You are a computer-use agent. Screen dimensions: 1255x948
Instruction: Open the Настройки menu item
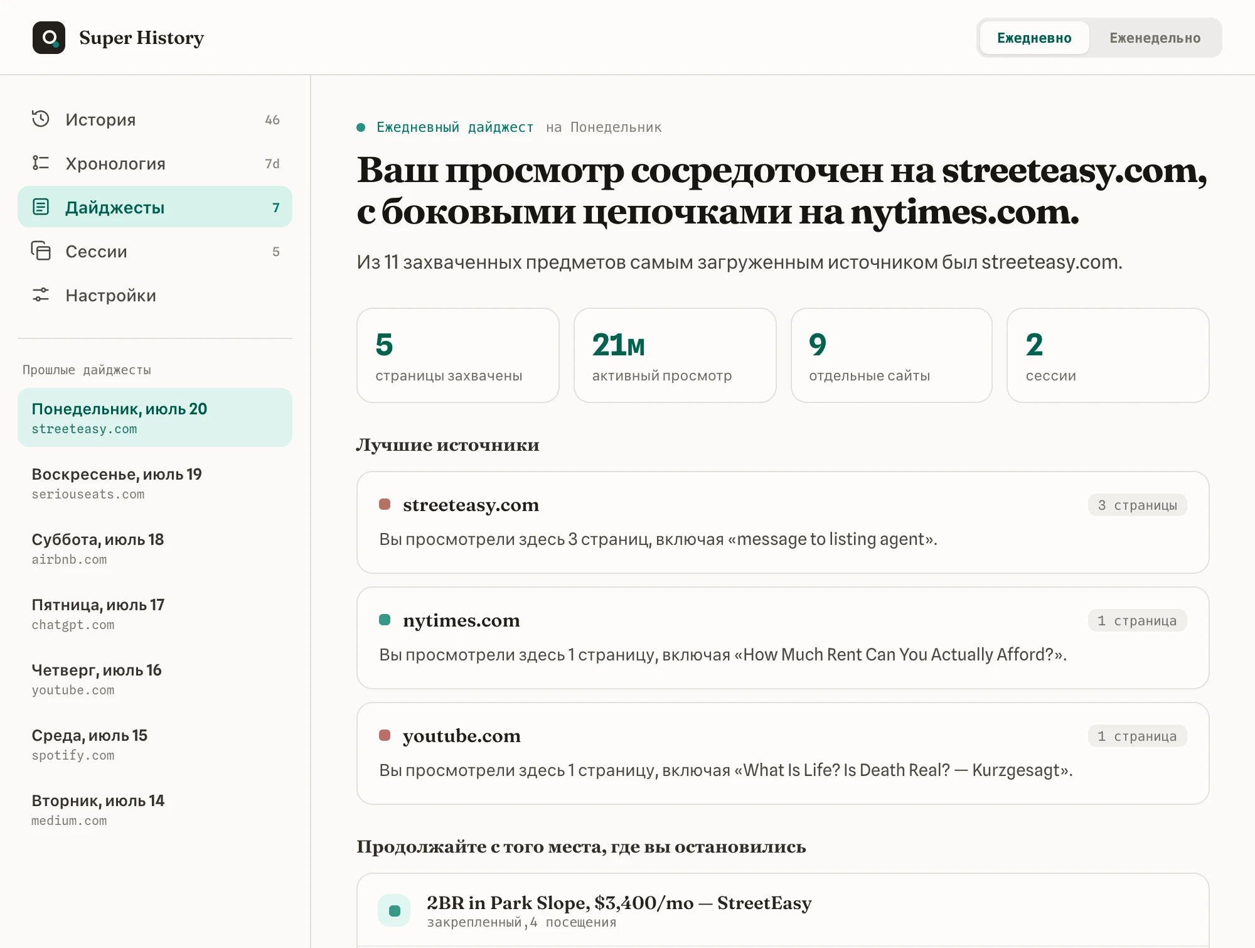pos(155,295)
